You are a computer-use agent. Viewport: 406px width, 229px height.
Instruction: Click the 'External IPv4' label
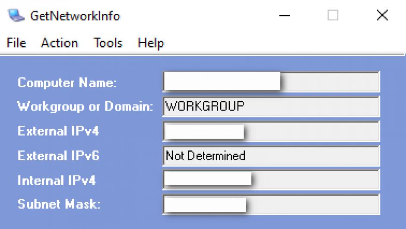[x=58, y=131]
